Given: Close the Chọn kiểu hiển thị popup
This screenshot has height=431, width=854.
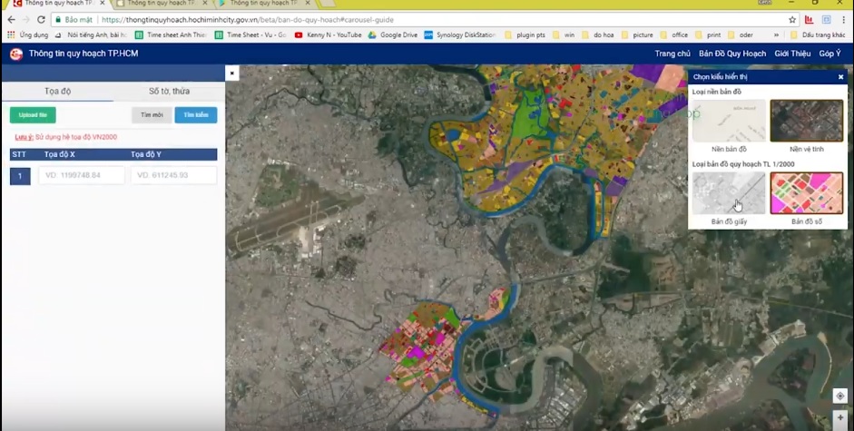Looking at the screenshot, I should click(x=840, y=77).
